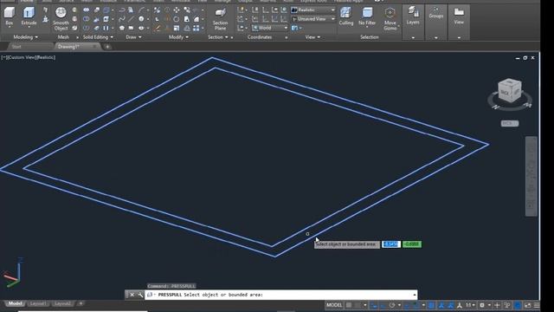Open the 1:1 annotation scale dropdown
Image resolution: width=554 pixels, height=312 pixels.
click(470, 305)
